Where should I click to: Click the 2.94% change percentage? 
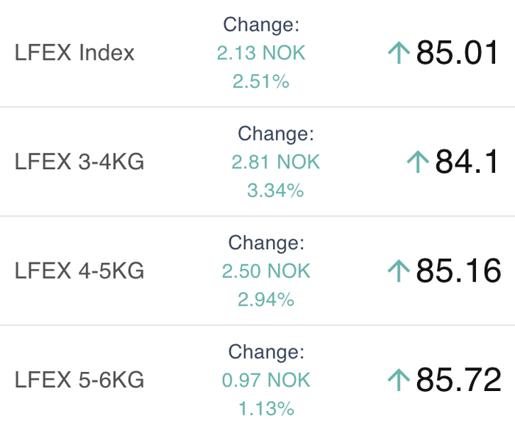[266, 299]
